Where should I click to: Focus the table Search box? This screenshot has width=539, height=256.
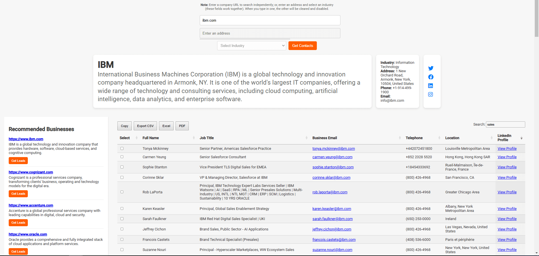506,124
